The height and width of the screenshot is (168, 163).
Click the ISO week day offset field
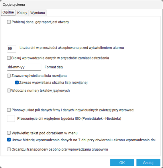(11, 119)
